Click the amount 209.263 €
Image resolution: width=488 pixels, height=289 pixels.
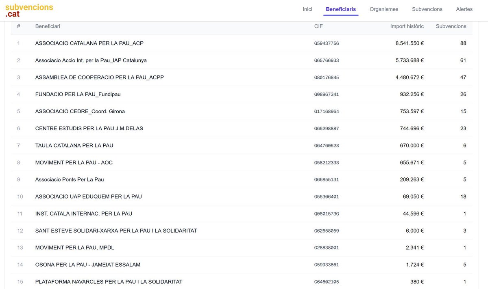(412, 179)
